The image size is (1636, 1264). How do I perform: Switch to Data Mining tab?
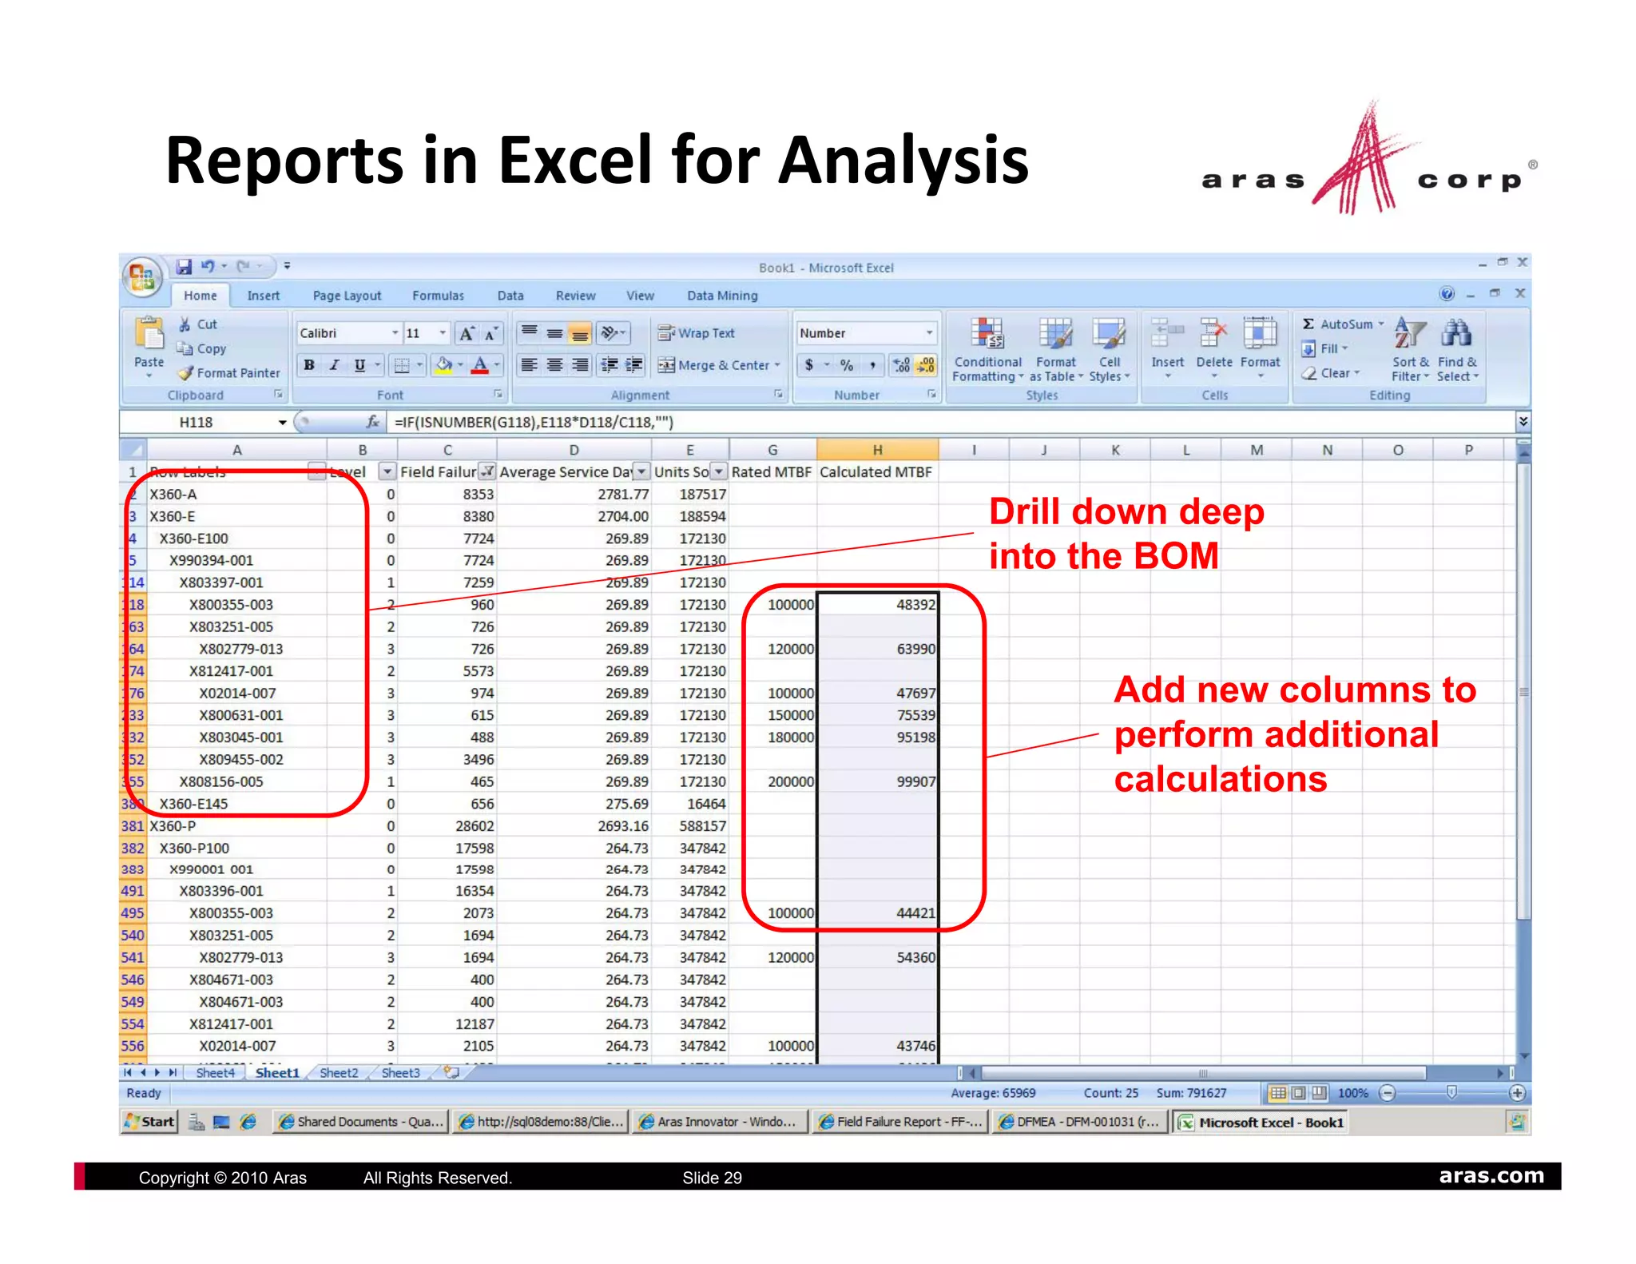[x=722, y=296]
